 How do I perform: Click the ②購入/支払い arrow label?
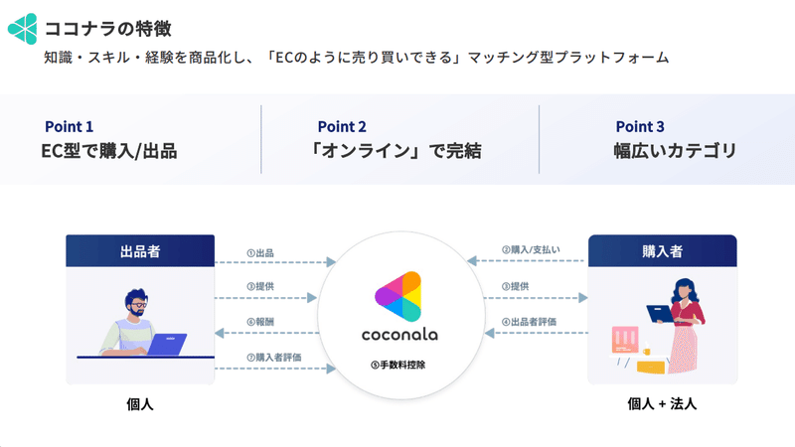531,250
